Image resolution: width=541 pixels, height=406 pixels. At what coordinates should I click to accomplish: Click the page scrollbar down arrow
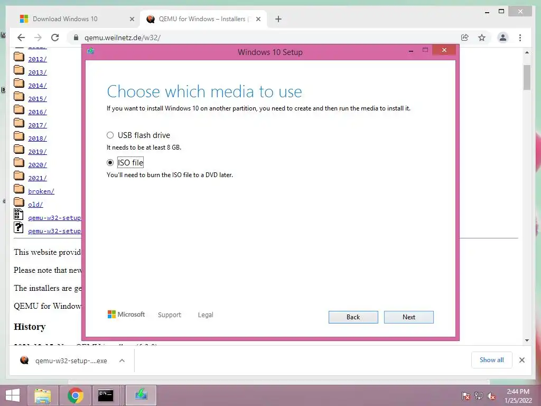pyautogui.click(x=527, y=340)
